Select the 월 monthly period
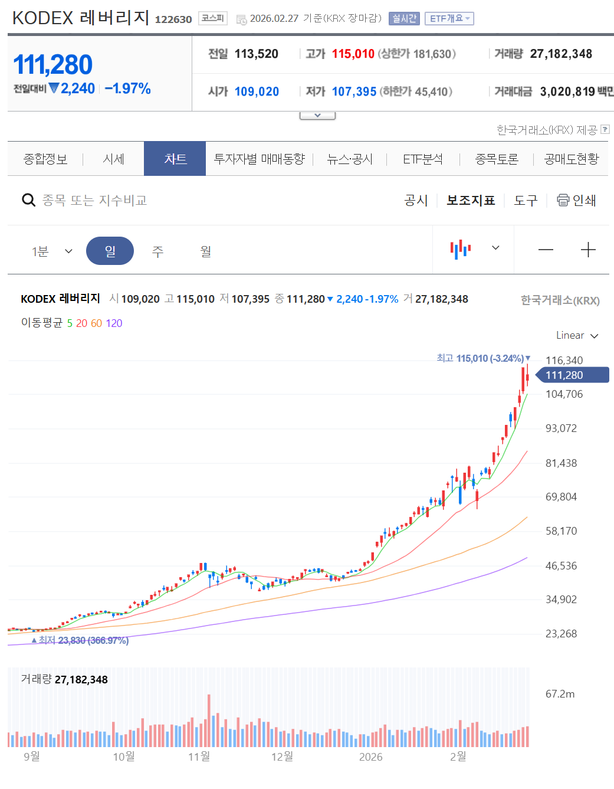 tap(205, 251)
